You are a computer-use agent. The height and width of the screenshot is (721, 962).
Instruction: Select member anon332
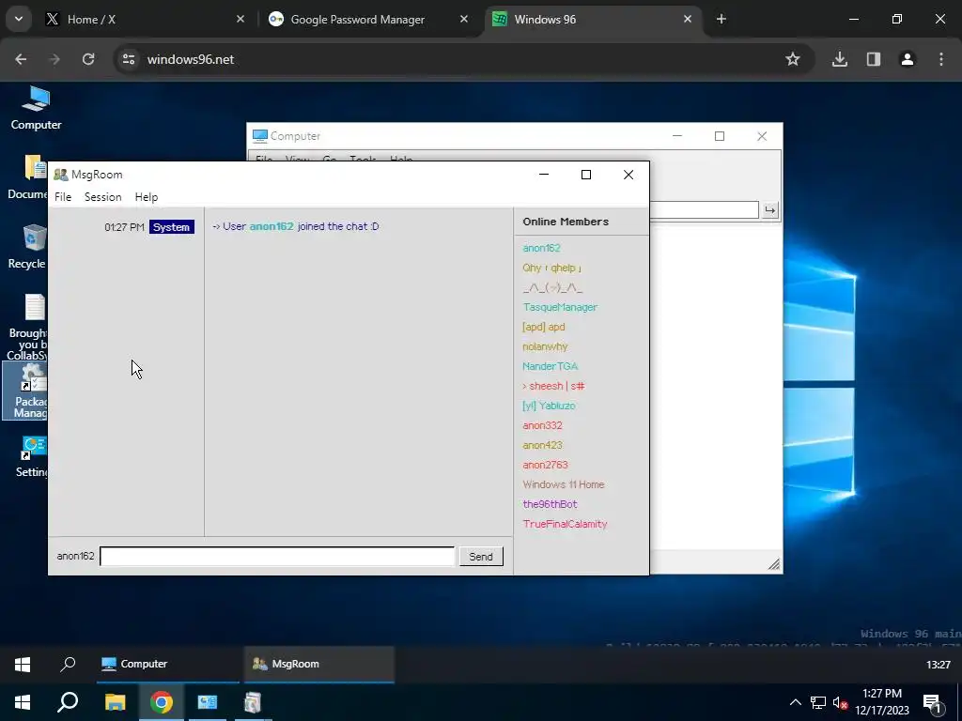tap(542, 425)
